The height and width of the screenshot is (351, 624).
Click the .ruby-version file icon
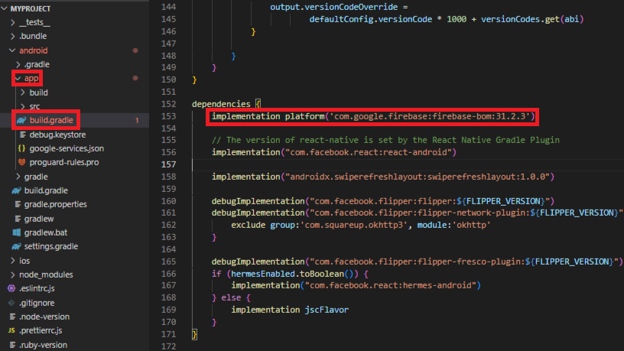tap(12, 345)
